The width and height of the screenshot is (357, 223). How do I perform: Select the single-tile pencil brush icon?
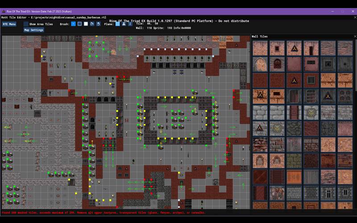74,24
